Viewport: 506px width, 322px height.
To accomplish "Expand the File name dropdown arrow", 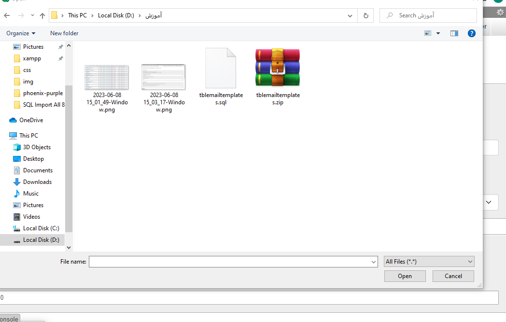I will pos(374,262).
